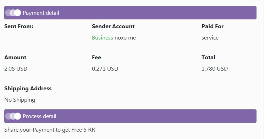
Task: Click the Shipping Address heading
Action: [28, 89]
